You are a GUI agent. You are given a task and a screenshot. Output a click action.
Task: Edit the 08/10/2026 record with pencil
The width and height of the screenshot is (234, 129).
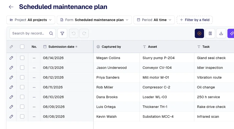click(x=11, y=97)
